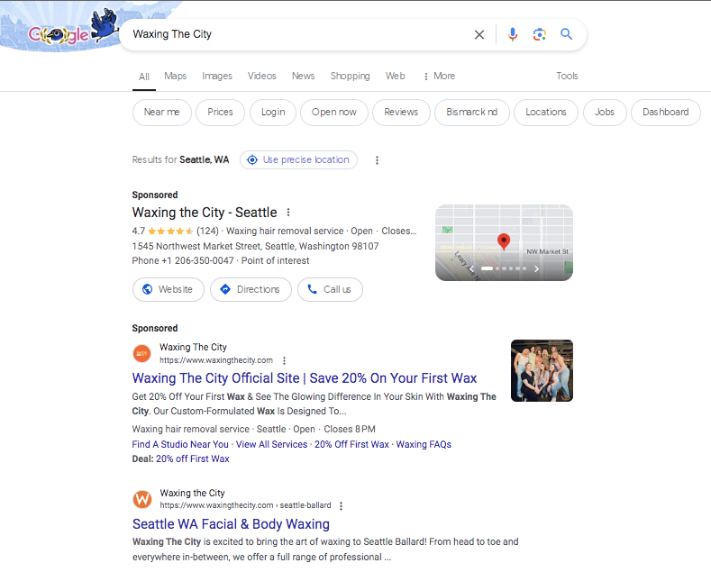The image size is (711, 572).
Task: Click Use precise location button
Action: (298, 160)
